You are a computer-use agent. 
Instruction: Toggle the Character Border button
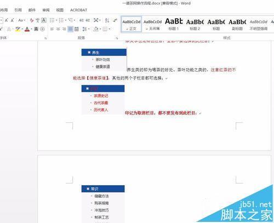pos(44,20)
